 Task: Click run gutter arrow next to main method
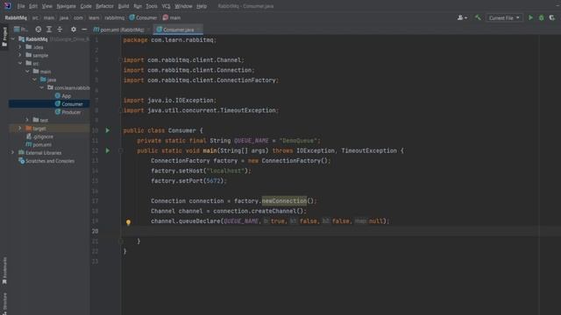[107, 150]
